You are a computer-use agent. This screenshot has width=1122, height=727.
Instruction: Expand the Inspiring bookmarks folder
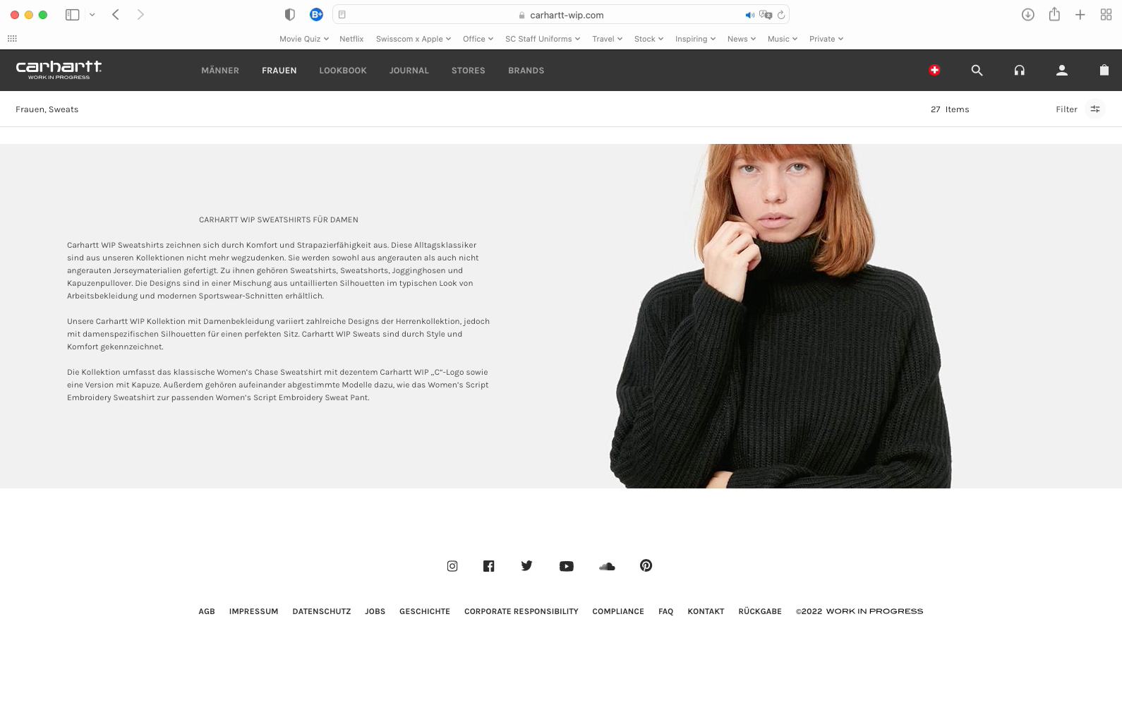[695, 39]
